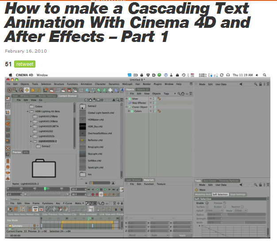Open the HDR_Sky.c4d file thumbnail
The image size is (277, 242).
pos(82,126)
